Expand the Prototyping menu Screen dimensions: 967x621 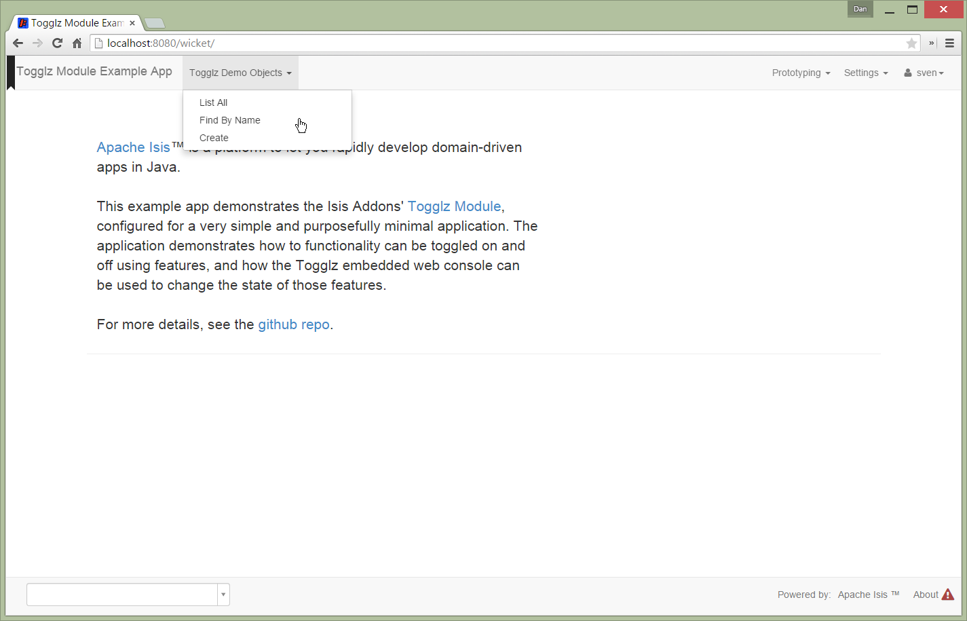click(x=801, y=73)
